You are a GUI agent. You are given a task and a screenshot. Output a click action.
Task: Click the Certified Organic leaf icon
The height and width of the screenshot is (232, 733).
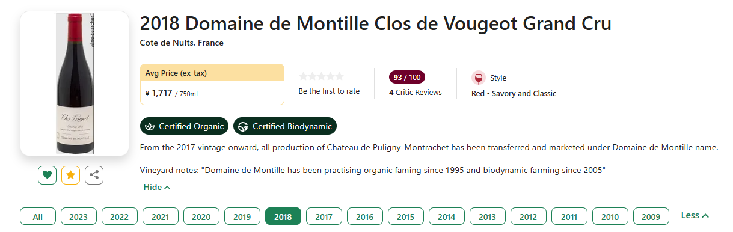(149, 127)
